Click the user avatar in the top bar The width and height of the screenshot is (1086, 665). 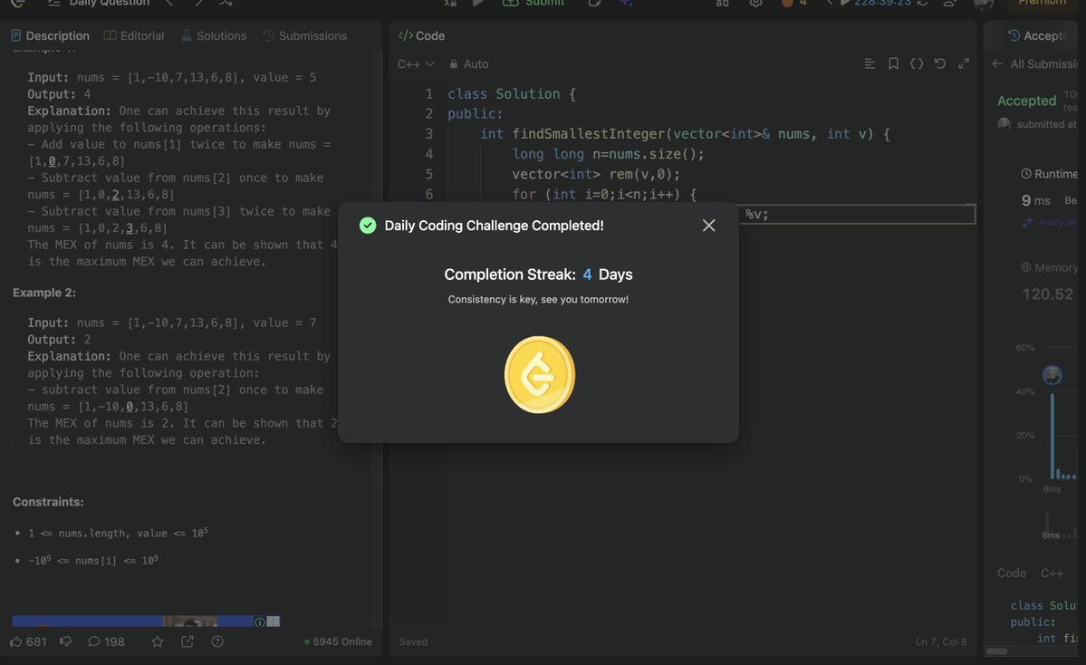click(984, 4)
